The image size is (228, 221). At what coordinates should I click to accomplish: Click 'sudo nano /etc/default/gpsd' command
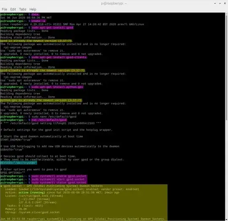click(x=54, y=117)
